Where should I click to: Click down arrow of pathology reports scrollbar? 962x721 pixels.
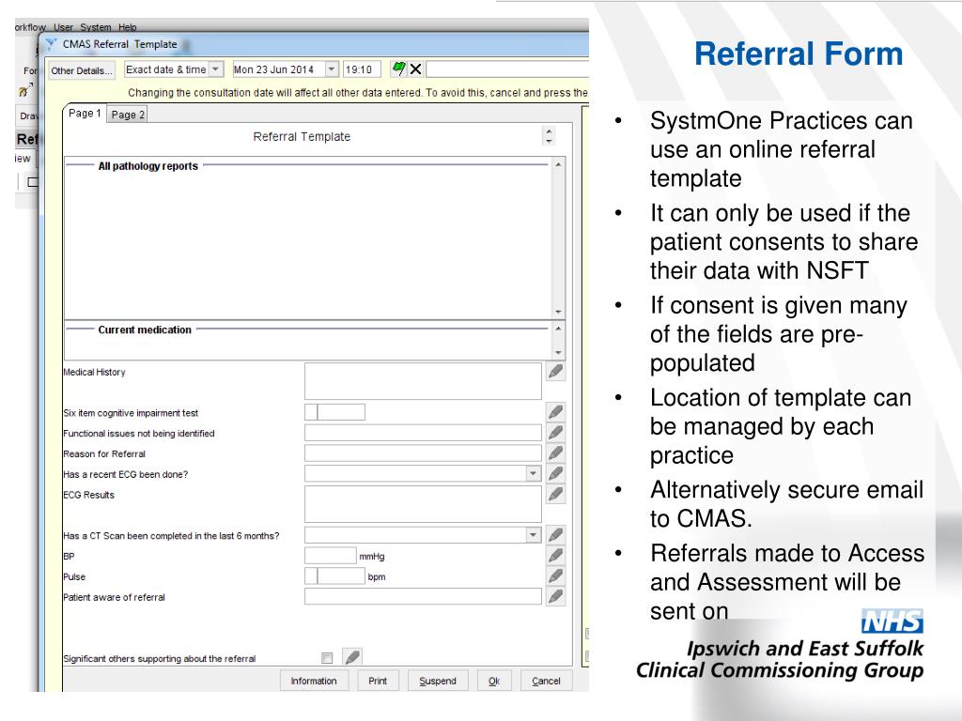[x=558, y=312]
